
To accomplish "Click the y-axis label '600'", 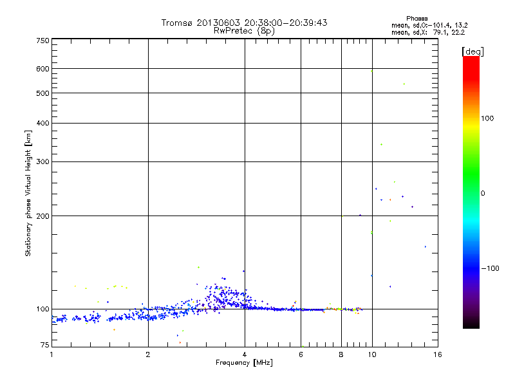I will tap(42, 69).
